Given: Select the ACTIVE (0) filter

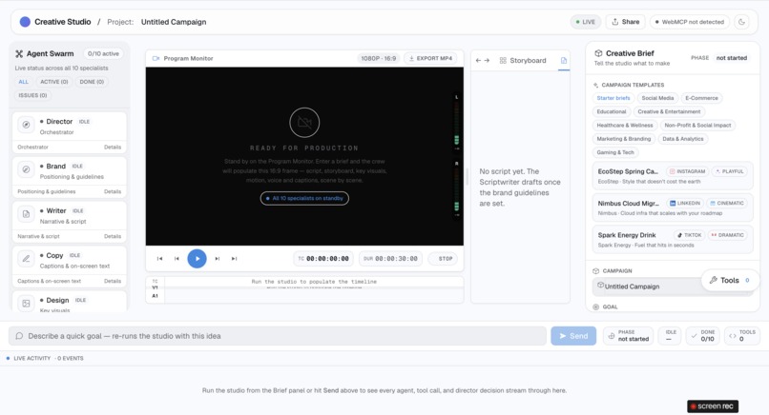Looking at the screenshot, I should pos(54,82).
